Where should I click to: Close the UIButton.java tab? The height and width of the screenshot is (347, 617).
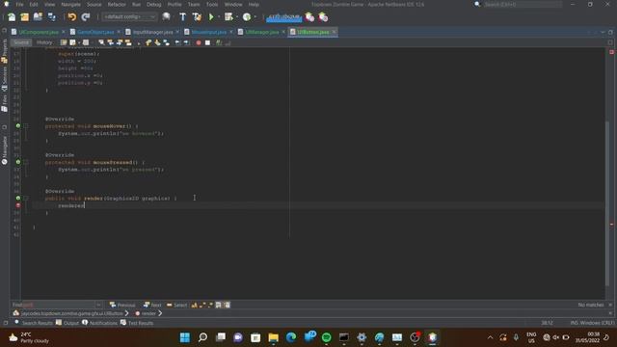click(335, 32)
